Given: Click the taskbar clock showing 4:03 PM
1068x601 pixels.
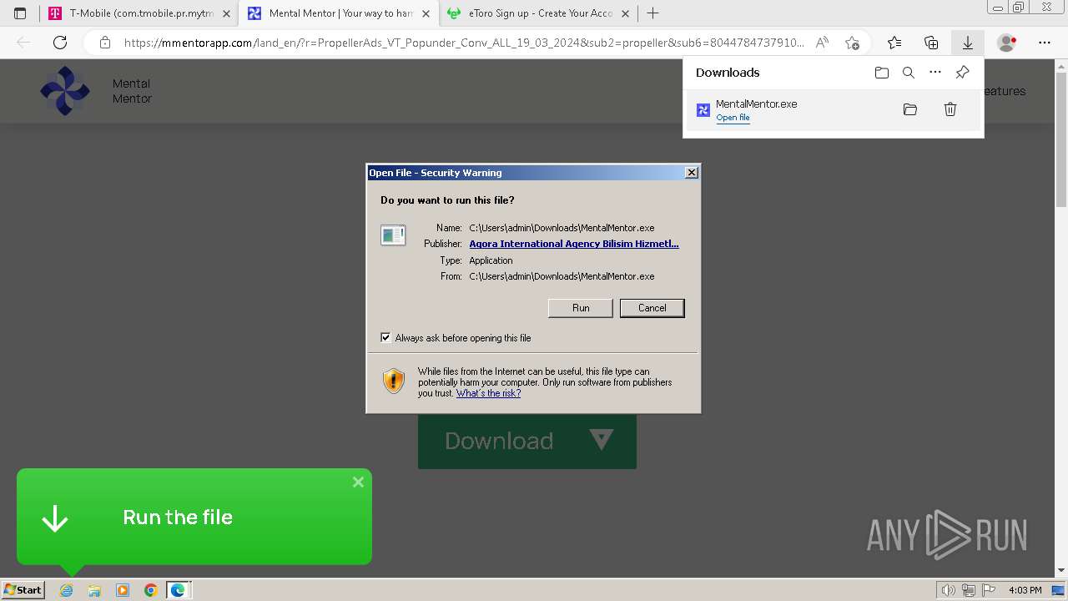Looking at the screenshot, I should point(1025,590).
